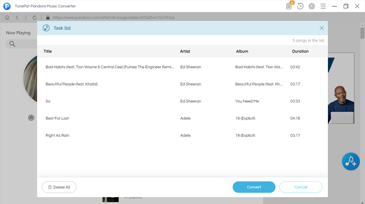
Task: Click the Artist column header
Action: pos(185,51)
